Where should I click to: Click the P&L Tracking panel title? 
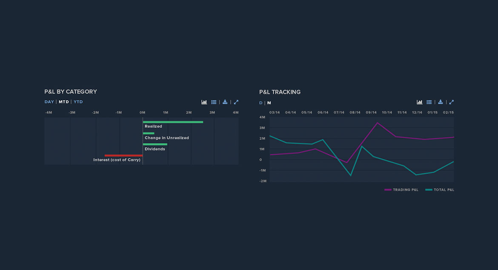[280, 92]
